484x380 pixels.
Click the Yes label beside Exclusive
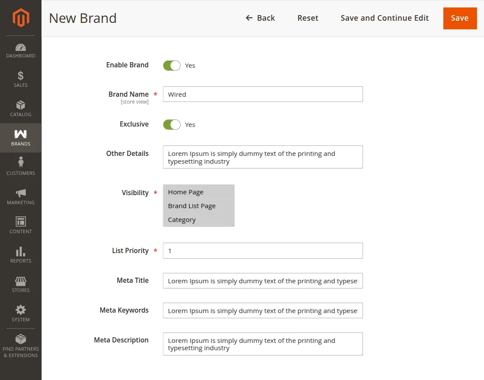pyautogui.click(x=190, y=125)
